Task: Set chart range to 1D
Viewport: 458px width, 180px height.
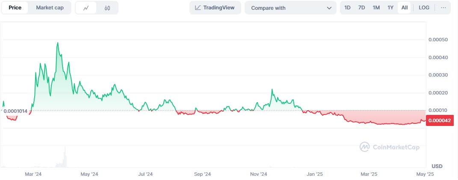Action: click(x=347, y=8)
